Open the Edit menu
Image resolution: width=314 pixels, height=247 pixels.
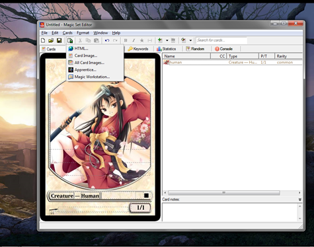55,33
